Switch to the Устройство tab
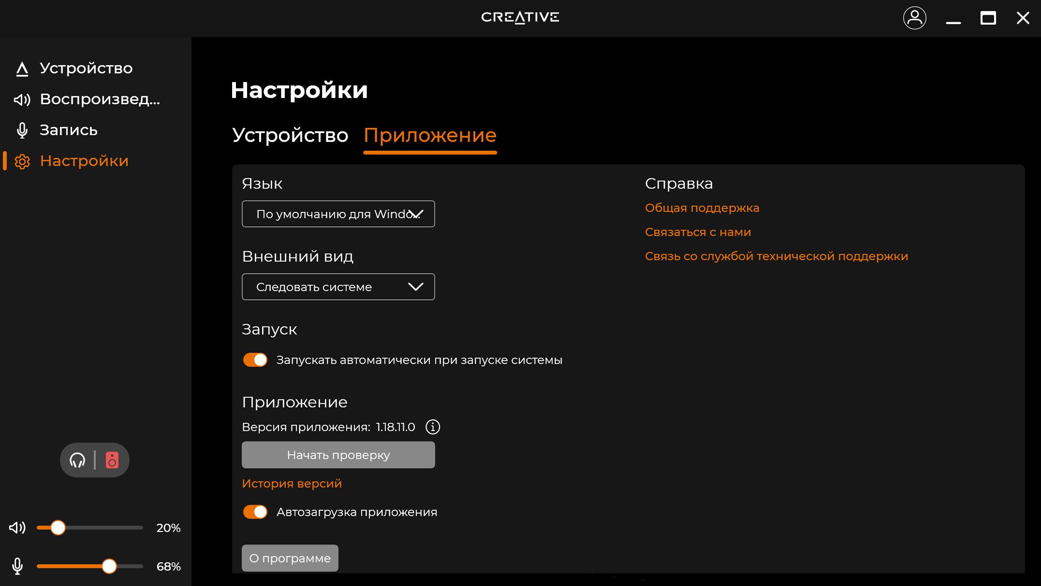1041x586 pixels. tap(290, 135)
